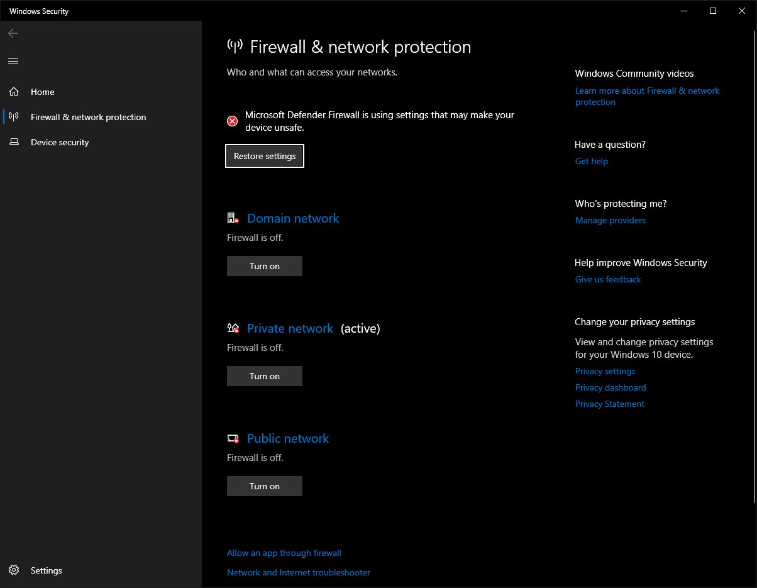
Task: Click the Firewall antenna icon in sidebar
Action: tap(14, 117)
